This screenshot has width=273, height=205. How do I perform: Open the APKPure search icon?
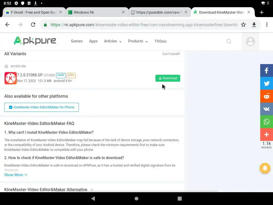point(228,41)
